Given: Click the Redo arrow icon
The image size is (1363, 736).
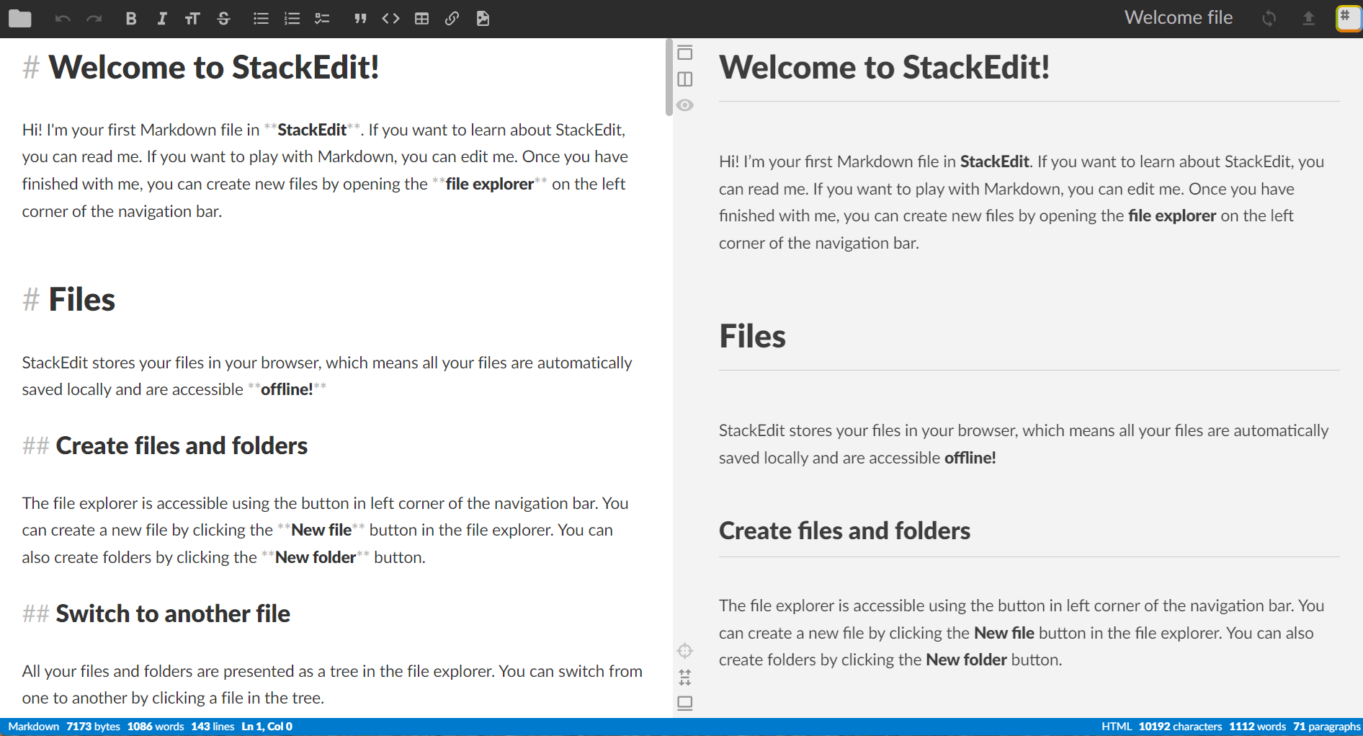Looking at the screenshot, I should [x=94, y=19].
